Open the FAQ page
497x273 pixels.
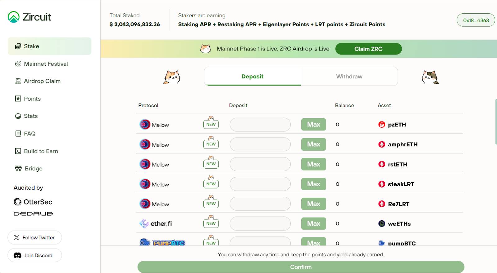pos(25,134)
